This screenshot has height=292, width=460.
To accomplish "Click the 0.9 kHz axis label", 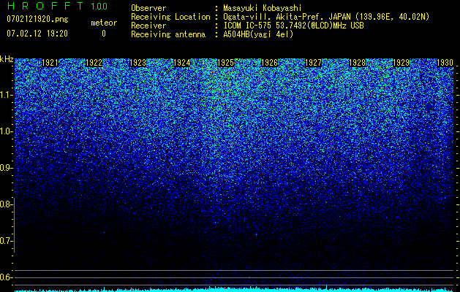I will [x=6, y=168].
